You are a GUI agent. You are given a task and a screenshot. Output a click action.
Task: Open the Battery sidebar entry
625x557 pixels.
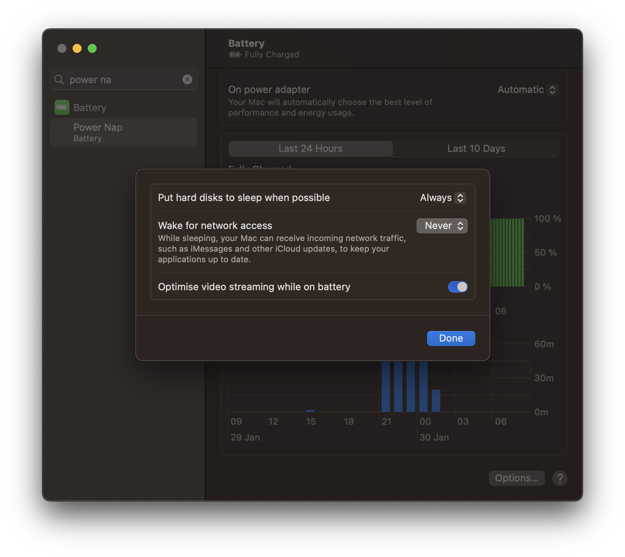pyautogui.click(x=124, y=108)
